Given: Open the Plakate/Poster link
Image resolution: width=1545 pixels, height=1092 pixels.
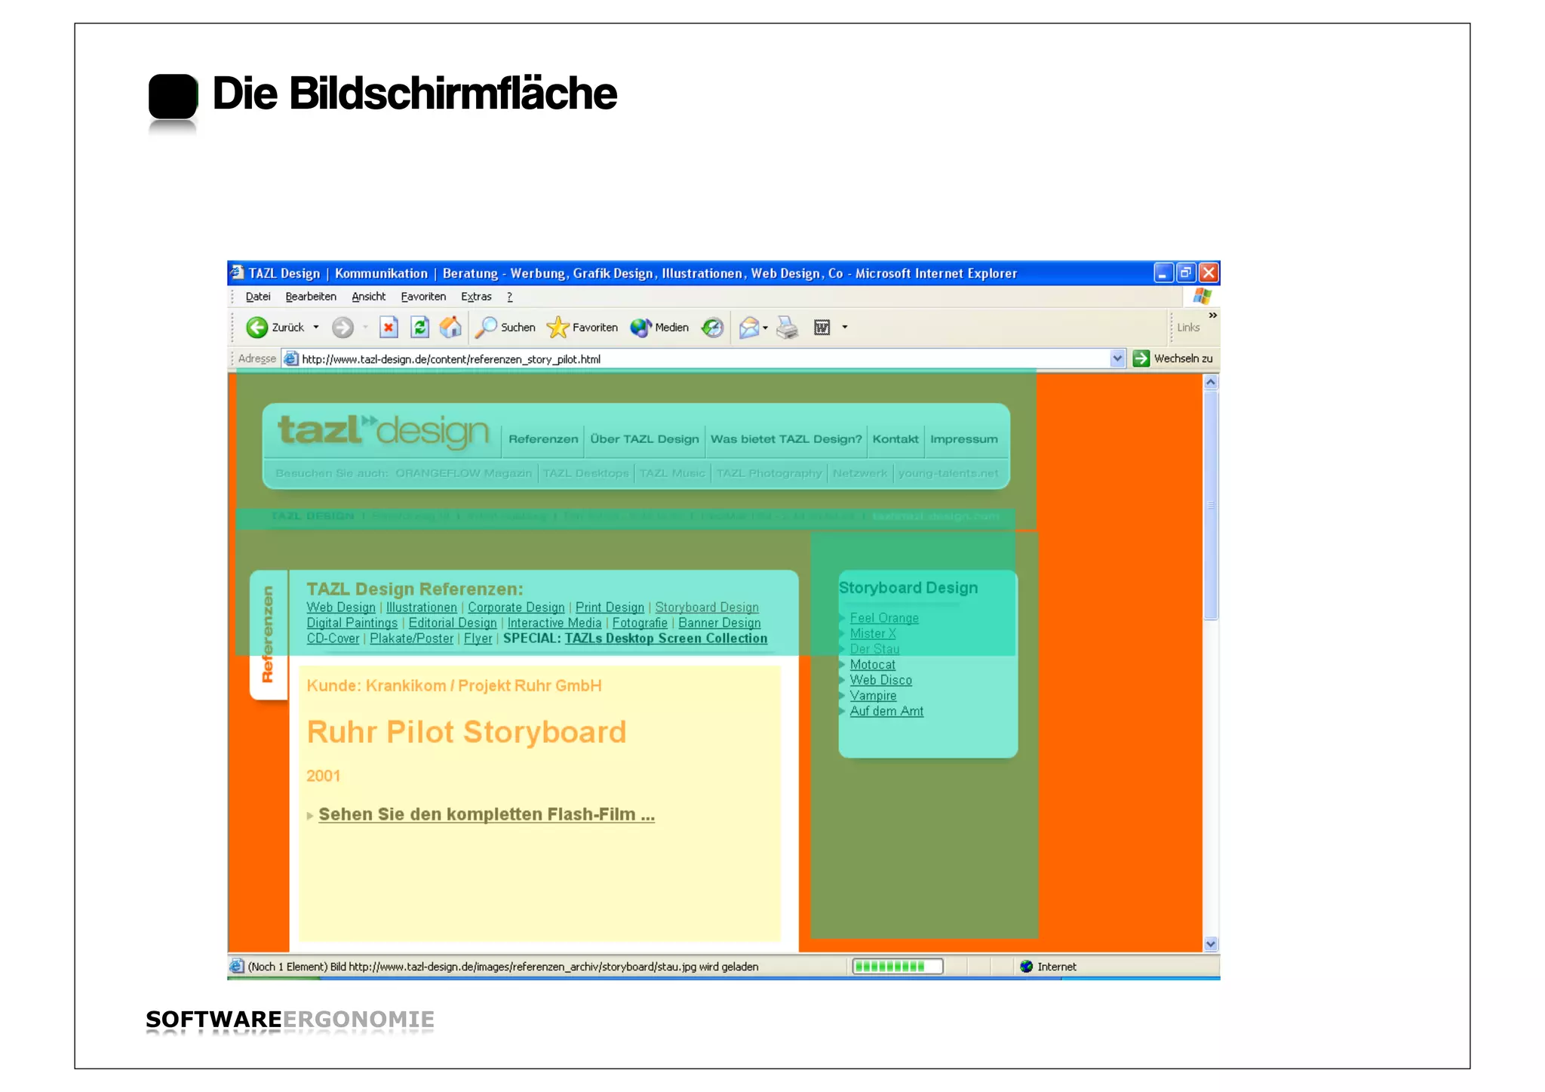Looking at the screenshot, I should tap(412, 638).
